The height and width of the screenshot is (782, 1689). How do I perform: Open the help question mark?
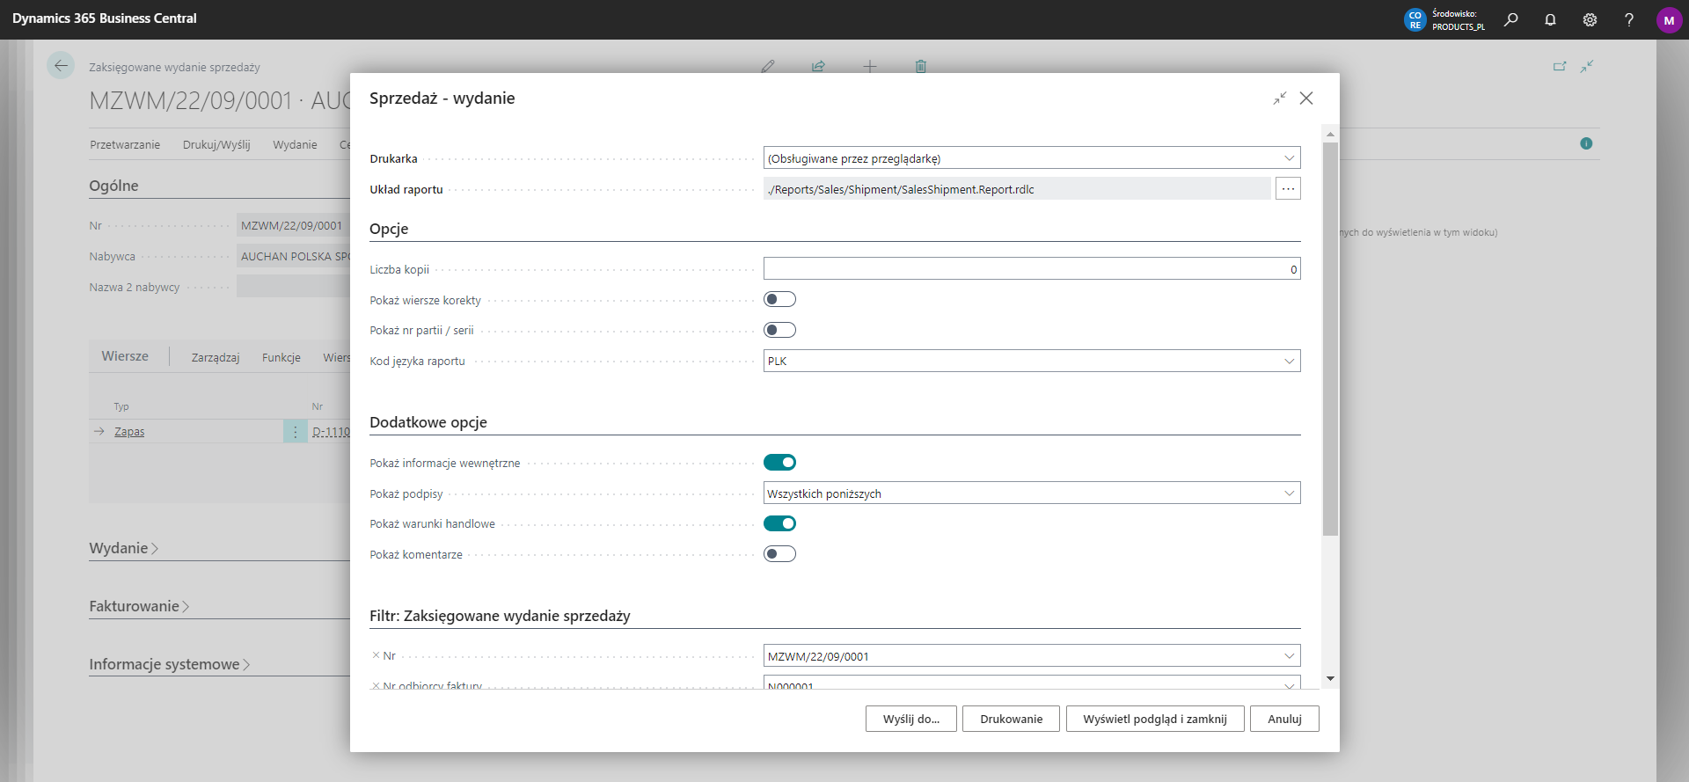[1629, 19]
